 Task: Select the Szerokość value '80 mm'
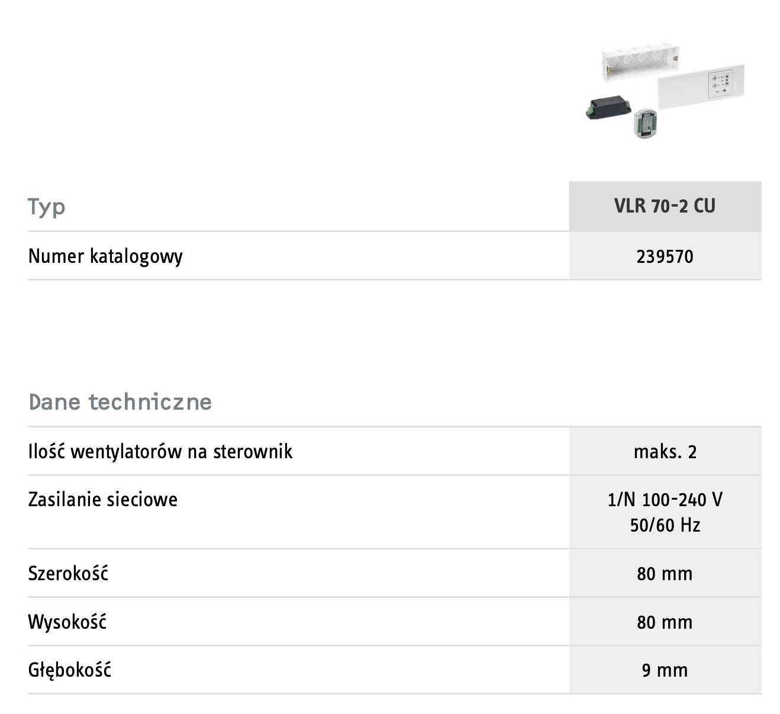[x=665, y=573]
